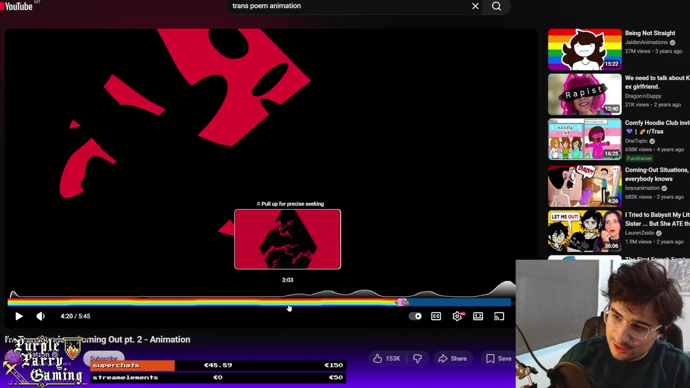
Task: Turn on closed captions
Action: (x=436, y=316)
